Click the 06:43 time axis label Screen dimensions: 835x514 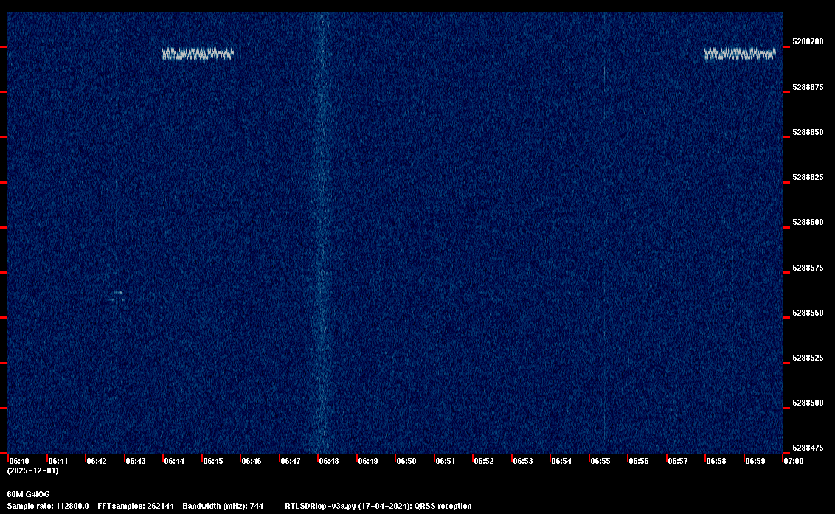pos(135,461)
